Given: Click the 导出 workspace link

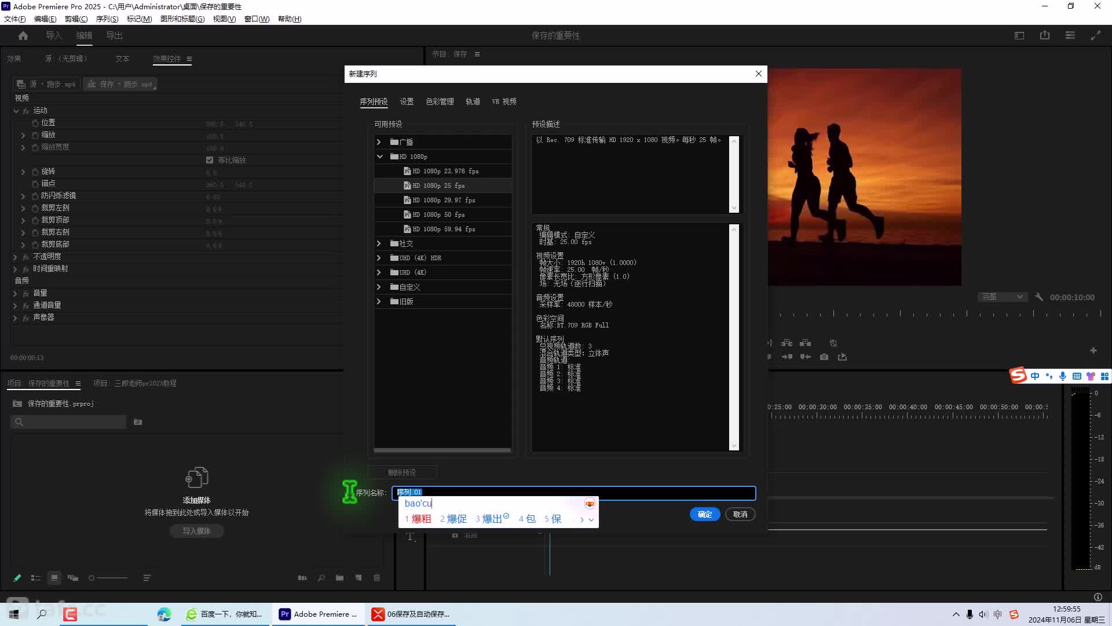Looking at the screenshot, I should (114, 35).
